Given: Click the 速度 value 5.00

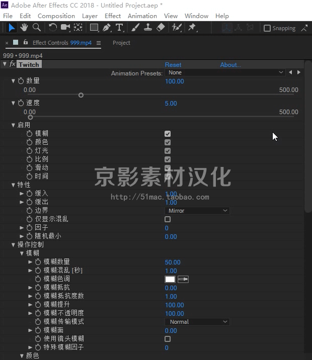Looking at the screenshot, I should pyautogui.click(x=171, y=104).
